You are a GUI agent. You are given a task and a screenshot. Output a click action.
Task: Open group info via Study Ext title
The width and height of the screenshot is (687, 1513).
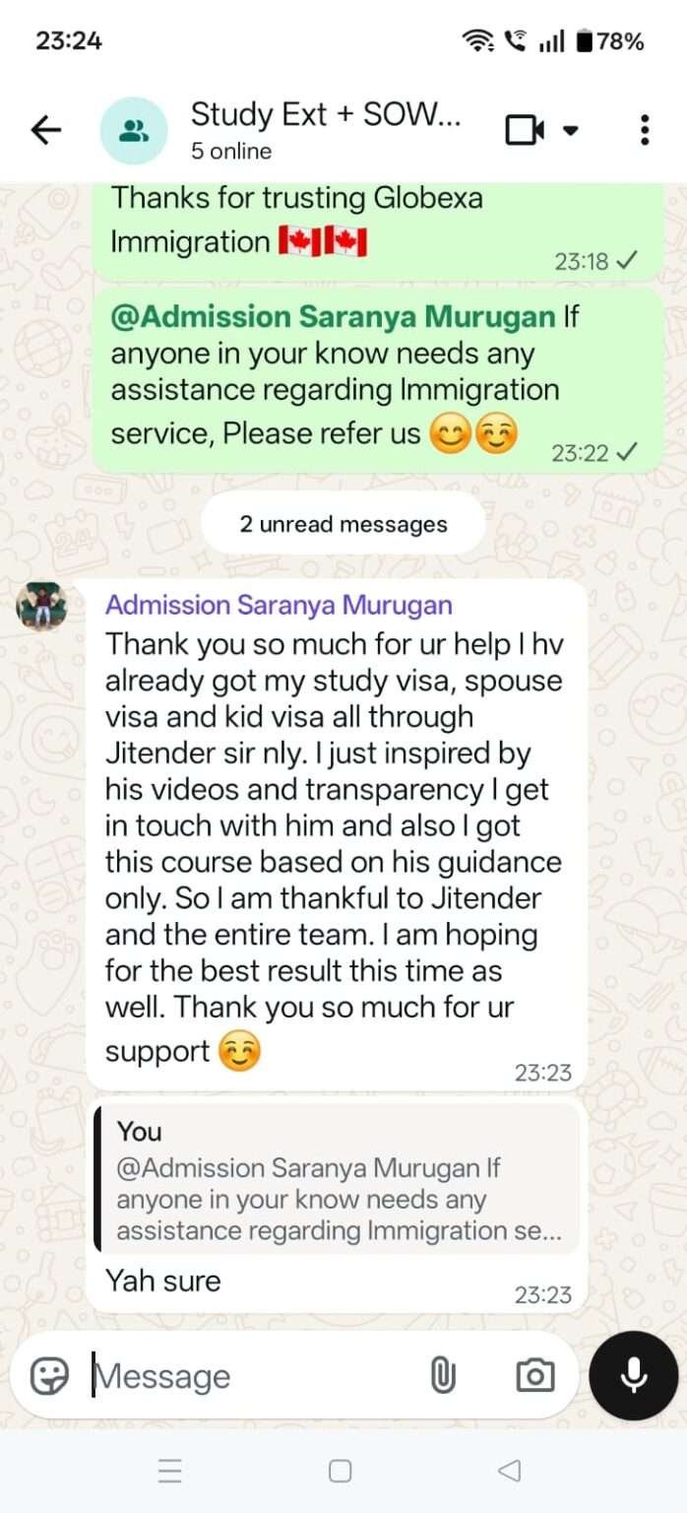click(326, 114)
